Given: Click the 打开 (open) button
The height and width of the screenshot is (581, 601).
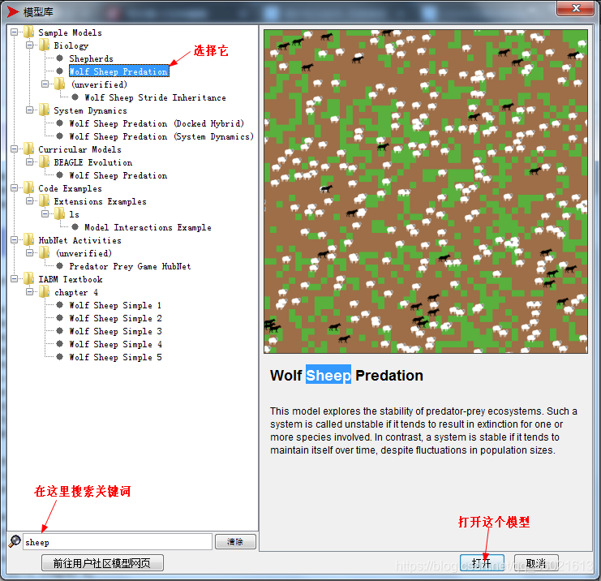Looking at the screenshot, I should pyautogui.click(x=482, y=562).
